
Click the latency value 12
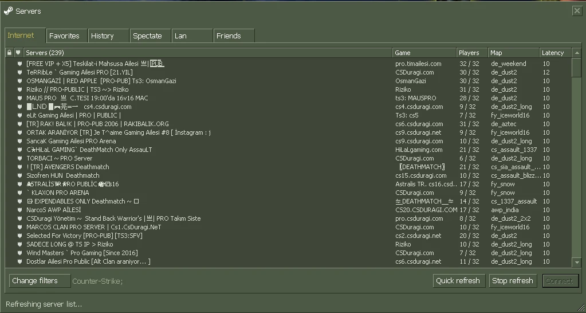tap(546, 72)
